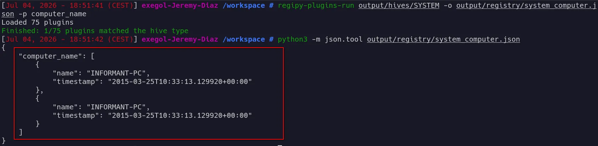Click the underlined output/hives/SYSTEM path
This screenshot has width=598, height=146.
click(x=399, y=6)
